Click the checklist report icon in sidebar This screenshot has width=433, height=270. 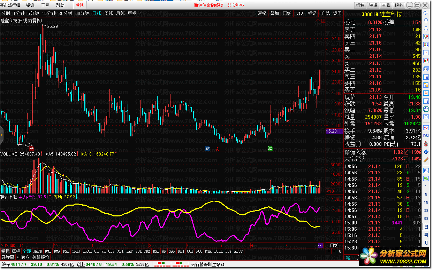click(x=426, y=37)
